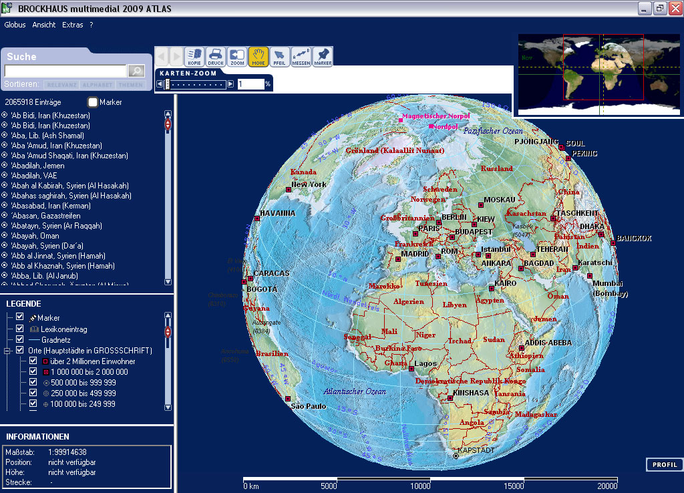This screenshot has height=493, width=684.
Task: Click the forward navigation arrow in toolbar
Action: (x=176, y=56)
